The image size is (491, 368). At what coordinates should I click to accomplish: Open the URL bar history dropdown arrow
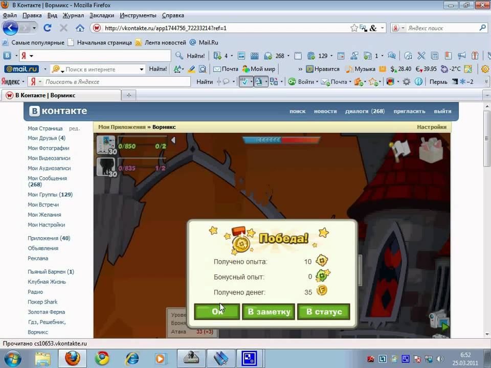click(x=382, y=28)
